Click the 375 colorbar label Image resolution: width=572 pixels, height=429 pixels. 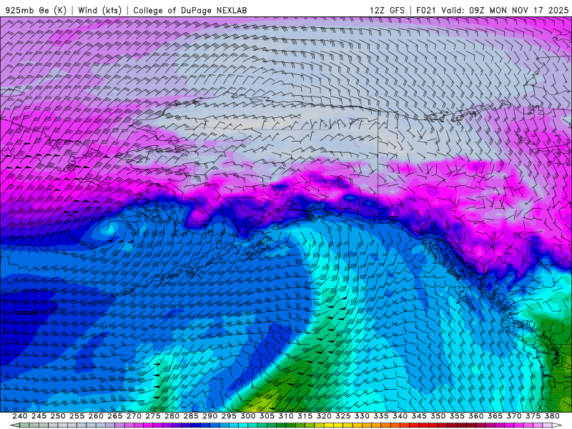(x=533, y=416)
